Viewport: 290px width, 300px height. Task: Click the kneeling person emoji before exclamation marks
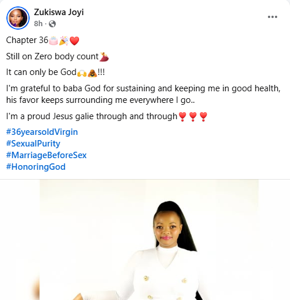tap(92, 73)
